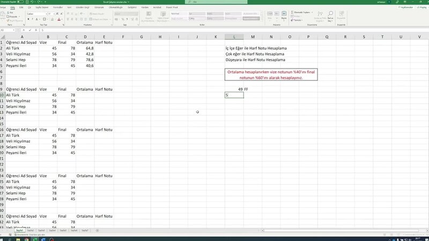Screen dimensions: 429x241
Task: Click the new sheet plus button
Action: coord(98,231)
